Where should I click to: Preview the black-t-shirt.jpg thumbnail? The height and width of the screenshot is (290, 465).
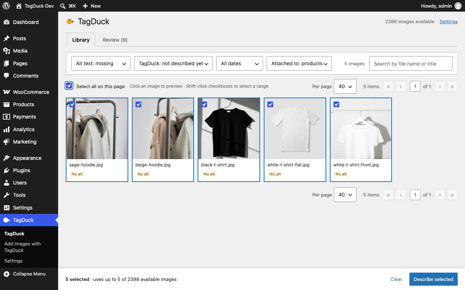229,129
